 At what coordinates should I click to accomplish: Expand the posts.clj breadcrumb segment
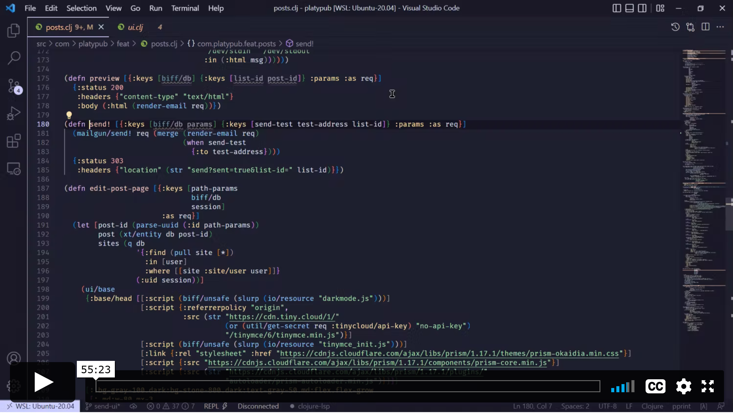coord(164,44)
